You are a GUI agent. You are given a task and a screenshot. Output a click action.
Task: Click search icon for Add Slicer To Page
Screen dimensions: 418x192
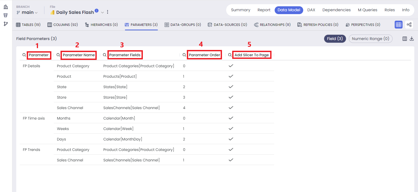tap(230, 55)
